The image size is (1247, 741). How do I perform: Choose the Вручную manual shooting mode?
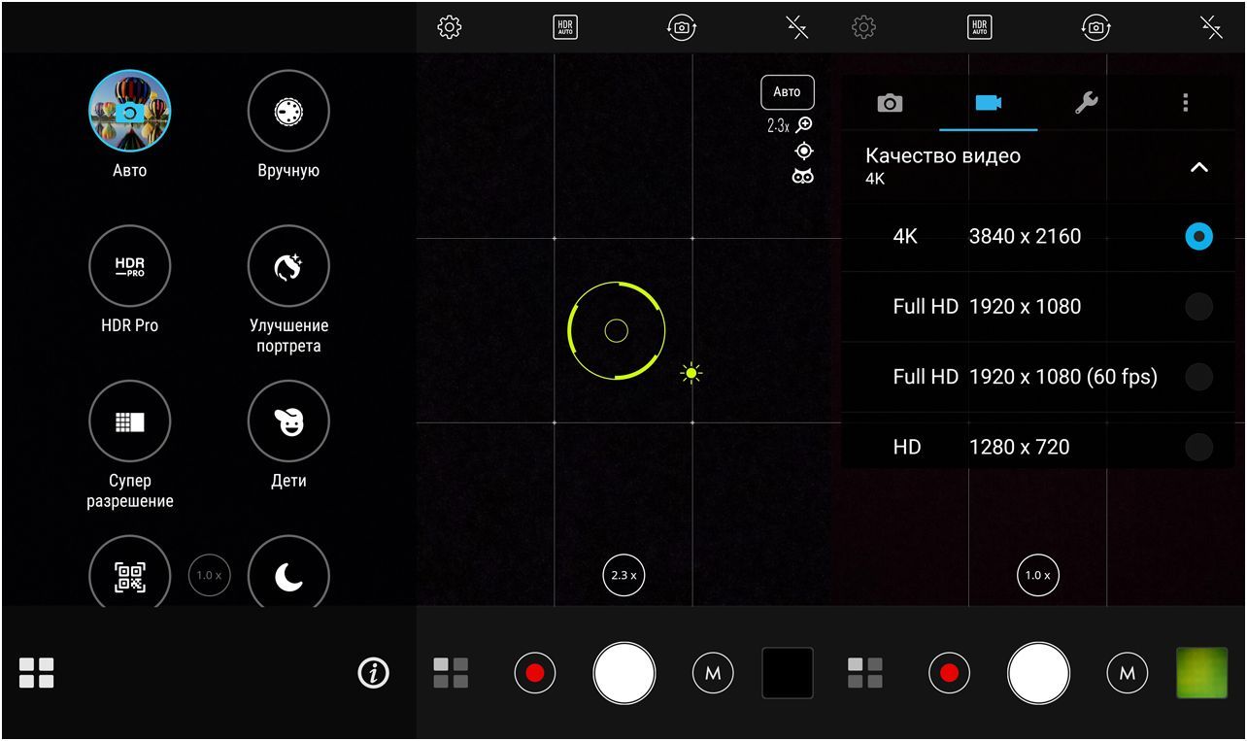click(288, 111)
